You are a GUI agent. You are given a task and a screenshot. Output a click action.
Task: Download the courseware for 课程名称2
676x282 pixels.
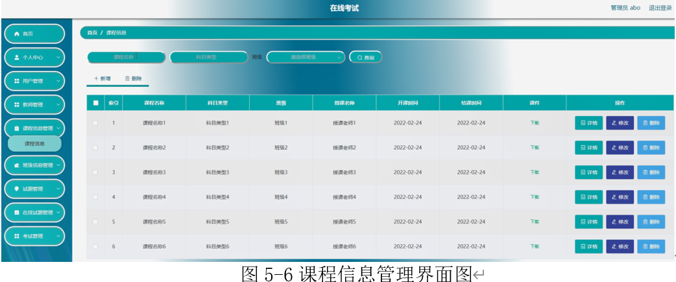pos(534,148)
